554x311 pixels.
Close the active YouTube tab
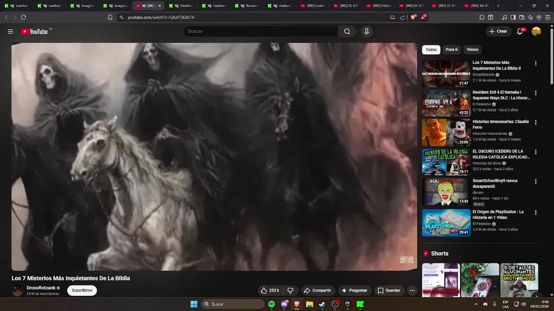tap(159, 6)
